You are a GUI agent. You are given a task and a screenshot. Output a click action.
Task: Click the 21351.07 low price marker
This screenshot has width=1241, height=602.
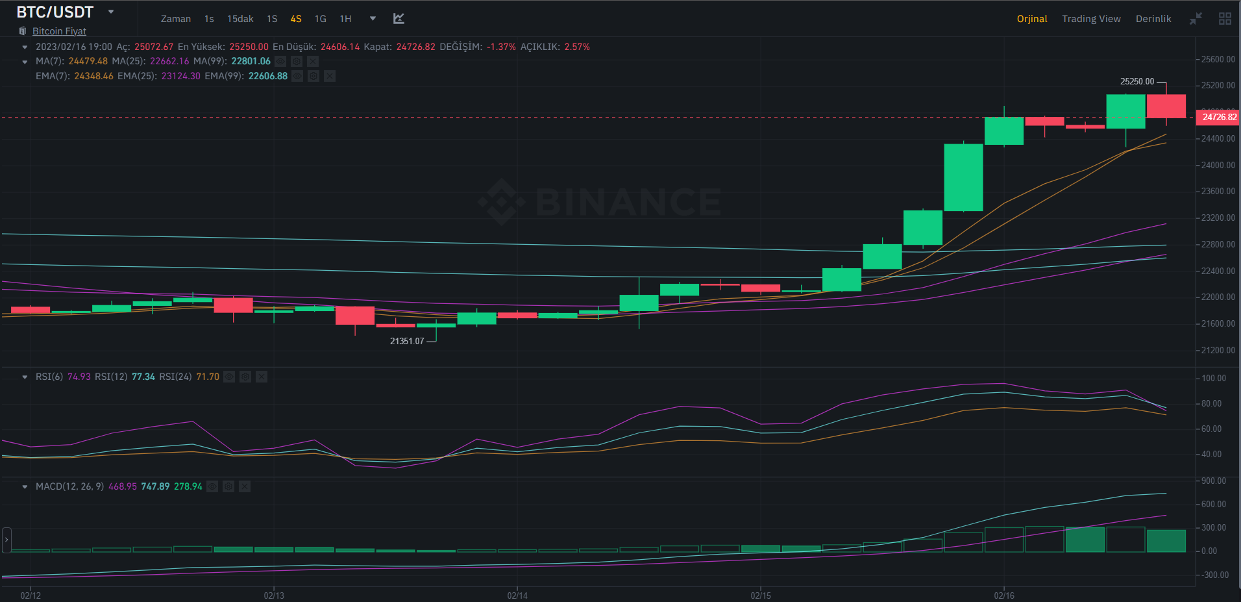[407, 341]
